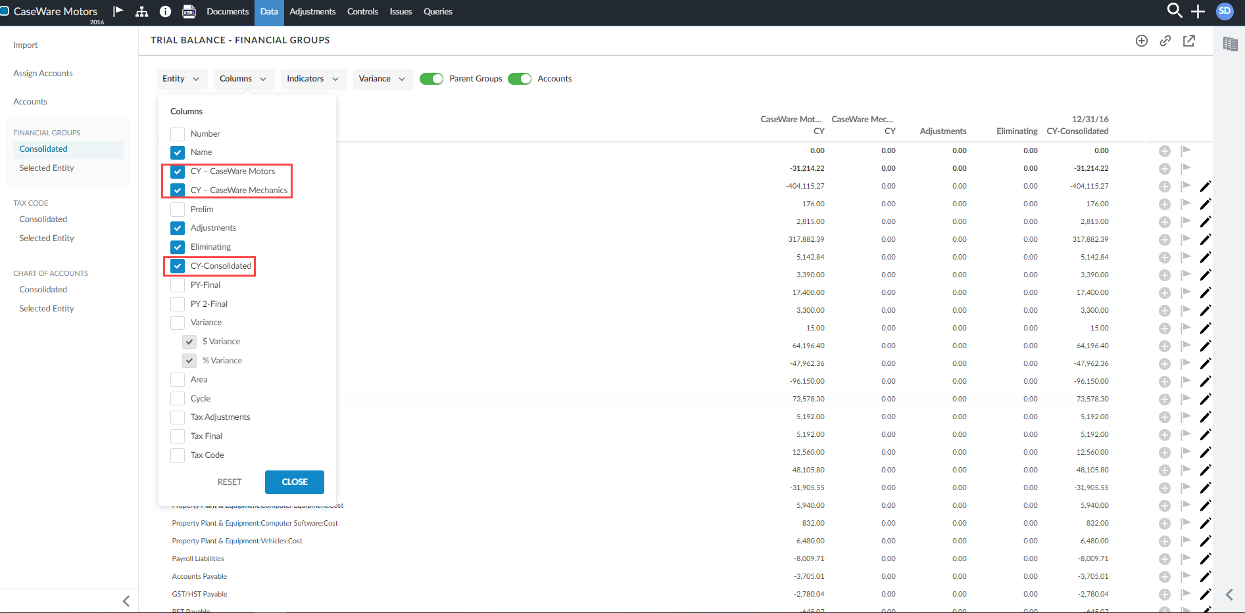Click the external link icon above the table
The image size is (1245, 613).
coord(1189,41)
